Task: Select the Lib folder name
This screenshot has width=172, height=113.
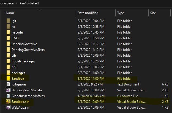Action: pos(14,56)
